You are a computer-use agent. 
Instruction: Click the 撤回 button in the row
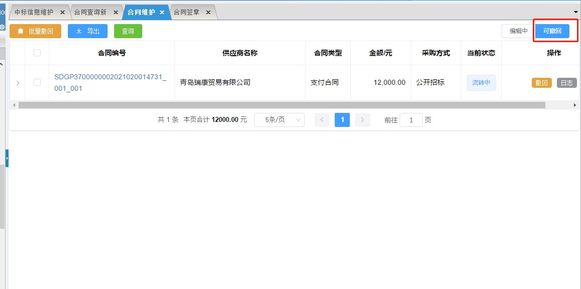point(542,83)
